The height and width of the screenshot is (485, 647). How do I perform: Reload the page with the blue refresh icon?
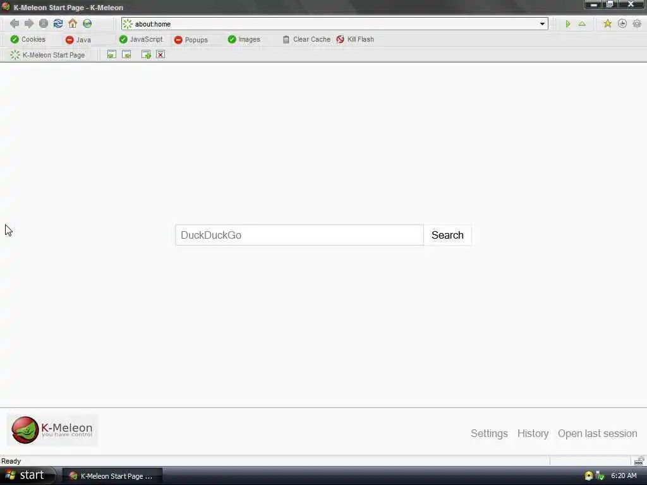point(58,23)
